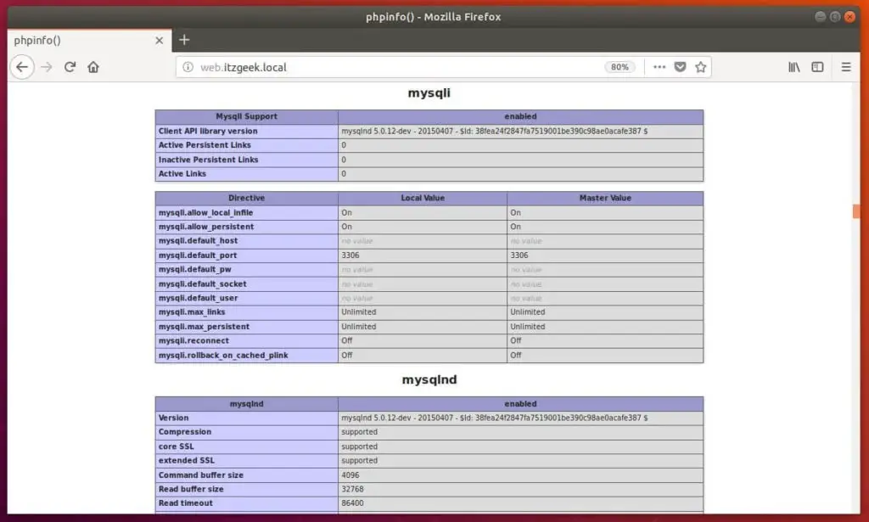Click the value 4096
Screen dimensions: 869x522
tap(350, 475)
